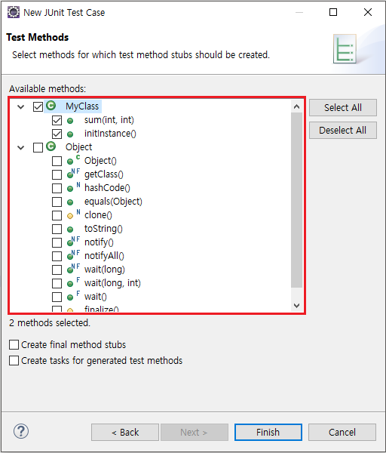This screenshot has width=386, height=453.
Task: Click the scrollbar thumb of the methods list
Action: coord(296,200)
